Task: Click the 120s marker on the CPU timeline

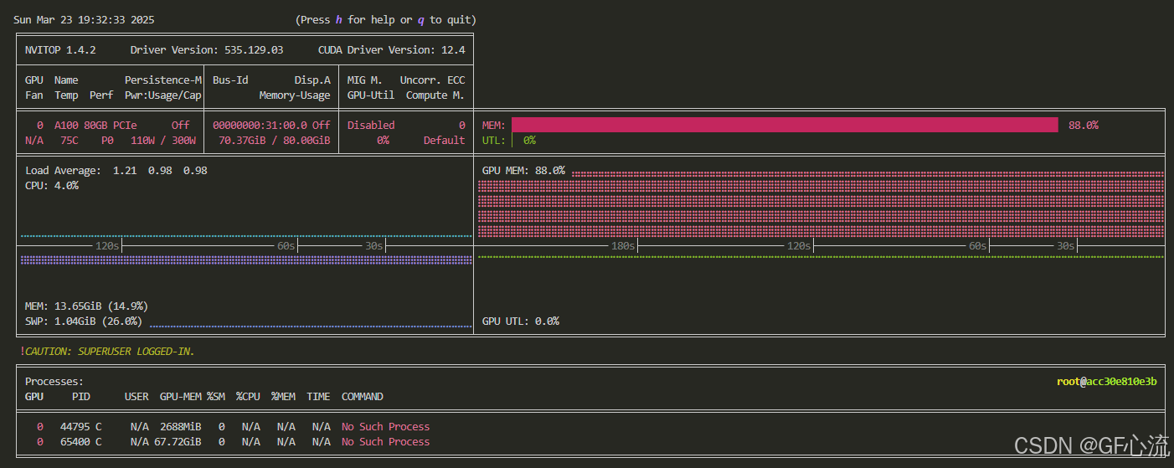Action: pos(107,246)
